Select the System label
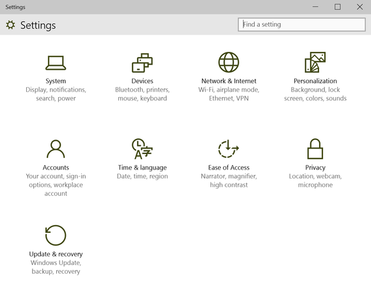 [x=56, y=81]
